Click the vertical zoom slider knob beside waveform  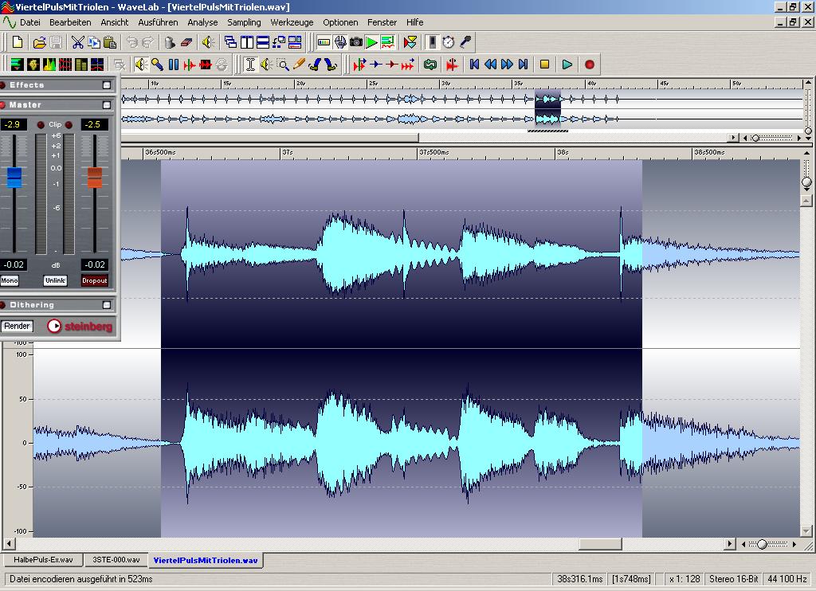click(x=806, y=182)
